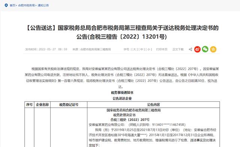Click the announcement title heading
240x147 pixels.
(122, 32)
